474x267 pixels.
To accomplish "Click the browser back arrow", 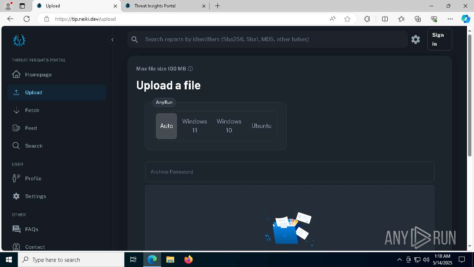I will point(10,19).
